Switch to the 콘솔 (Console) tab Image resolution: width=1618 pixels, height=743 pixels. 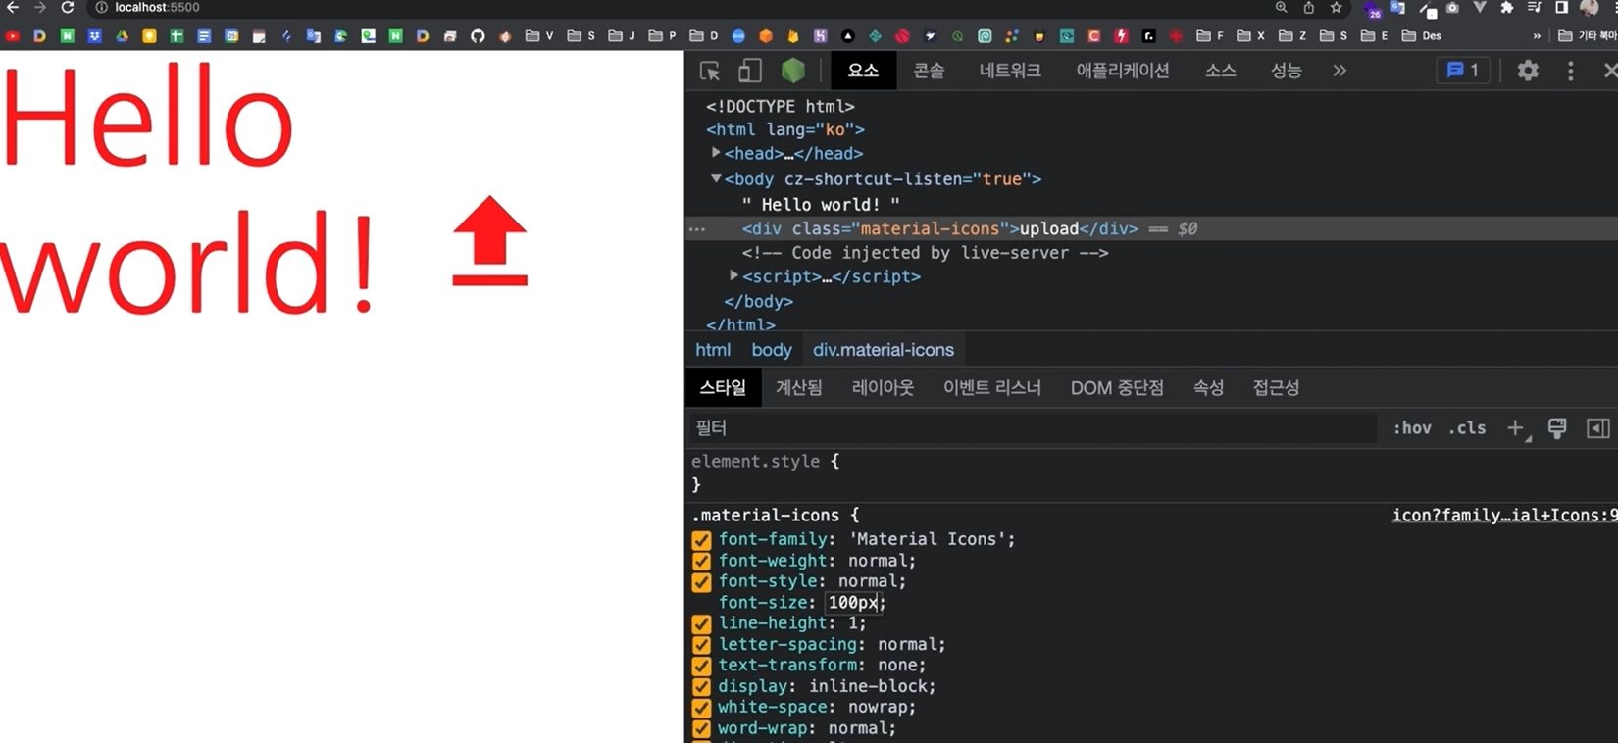point(929,71)
